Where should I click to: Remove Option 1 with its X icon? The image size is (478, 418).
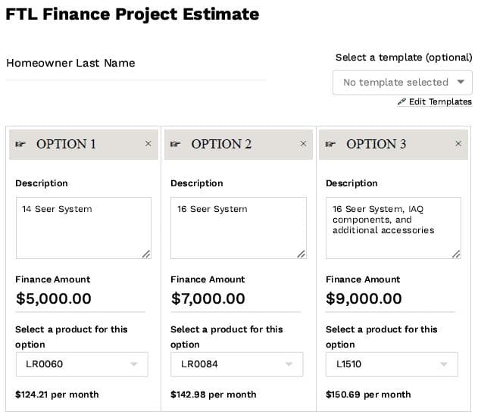pyautogui.click(x=148, y=144)
